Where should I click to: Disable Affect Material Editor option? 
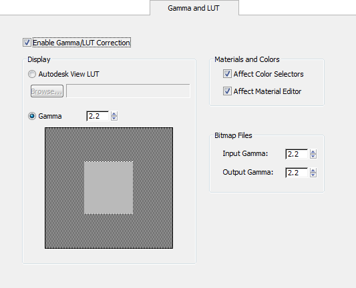(227, 91)
